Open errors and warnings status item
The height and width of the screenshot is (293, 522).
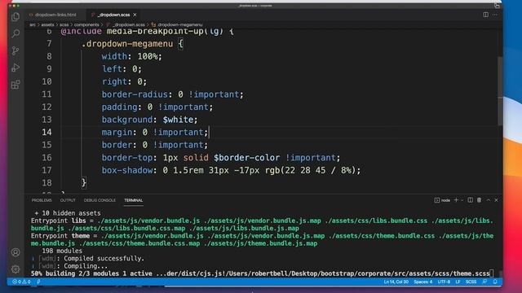click(21, 282)
